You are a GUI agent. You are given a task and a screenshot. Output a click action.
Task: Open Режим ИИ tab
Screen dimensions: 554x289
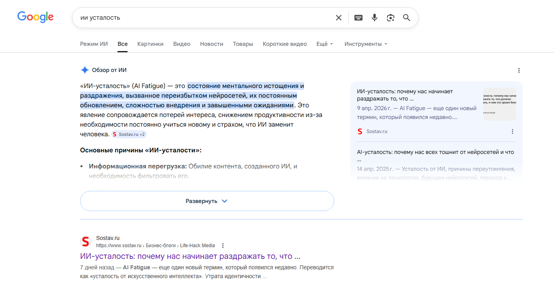94,44
